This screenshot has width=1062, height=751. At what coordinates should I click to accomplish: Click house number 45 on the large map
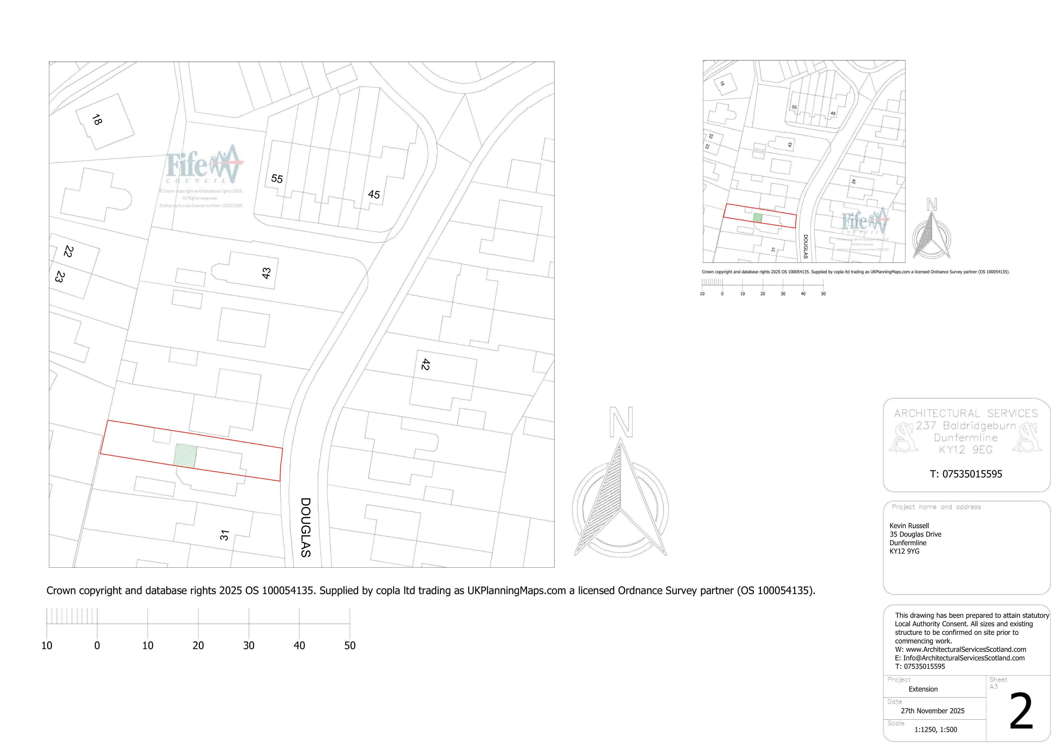coord(374,194)
